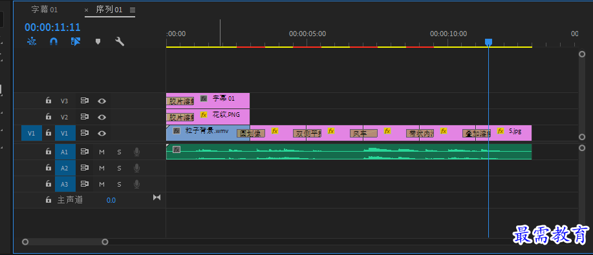Toggle sync lock on A3
Viewport: 593px width, 255px height.
84,184
